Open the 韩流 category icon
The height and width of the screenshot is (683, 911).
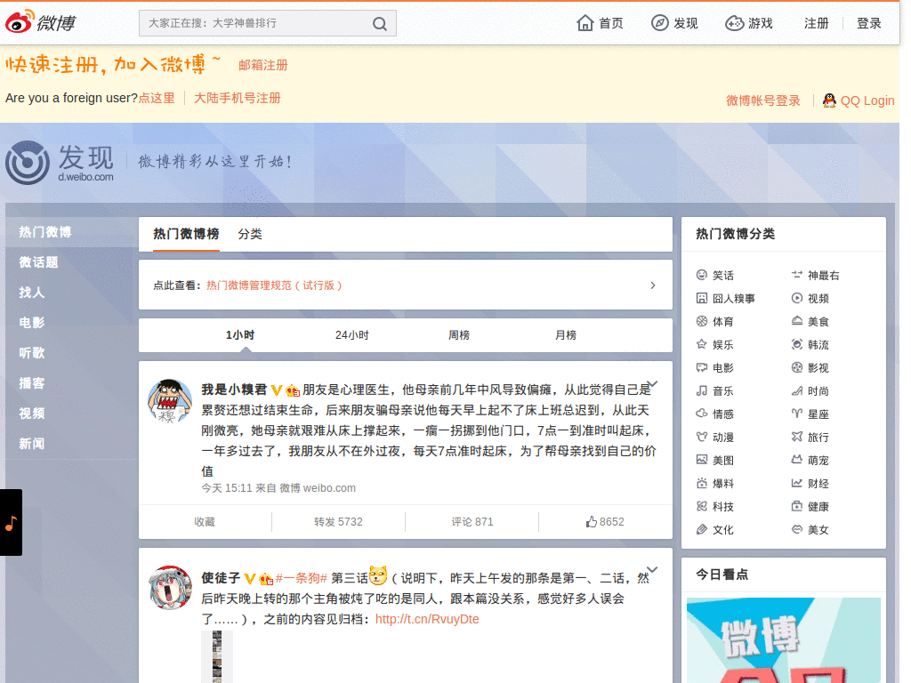click(x=796, y=344)
